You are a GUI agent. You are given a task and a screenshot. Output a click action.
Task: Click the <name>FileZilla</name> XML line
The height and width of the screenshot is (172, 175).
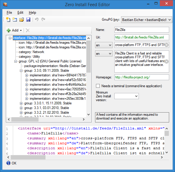point(53,133)
